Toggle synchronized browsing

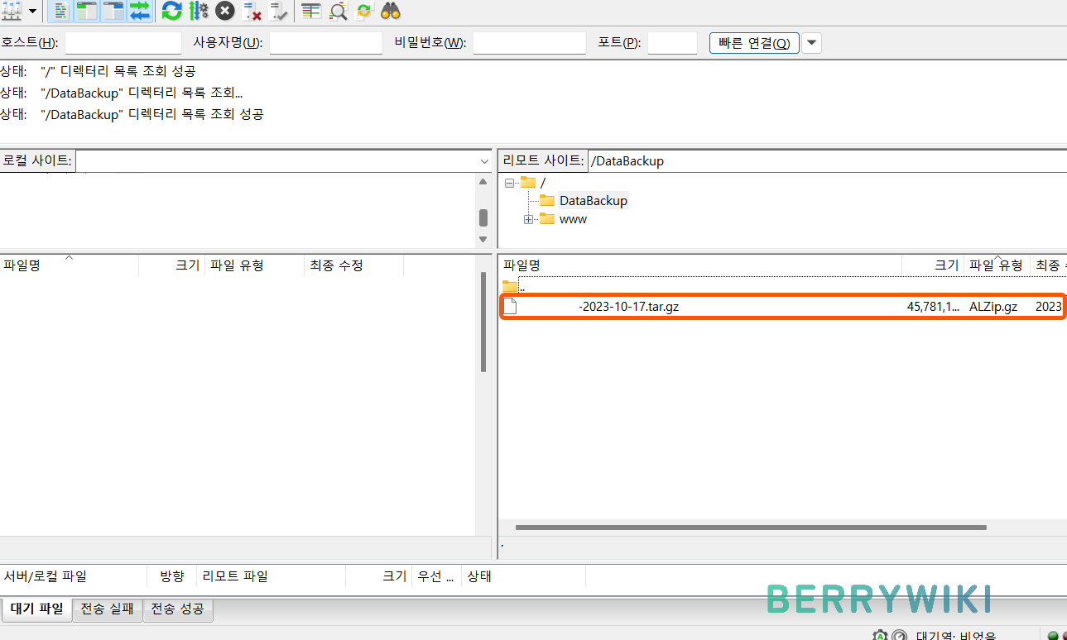click(364, 11)
